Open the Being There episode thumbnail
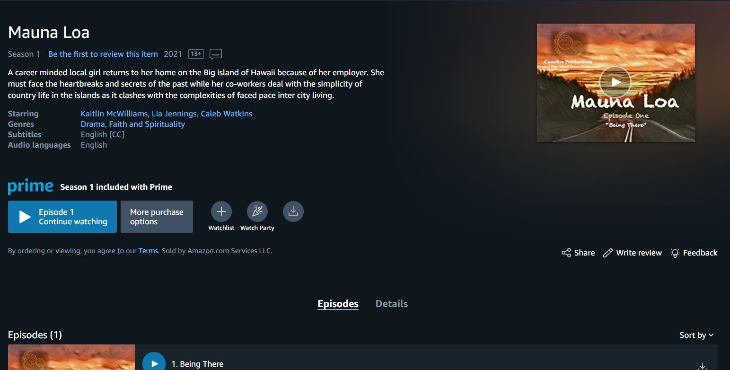 click(x=71, y=357)
